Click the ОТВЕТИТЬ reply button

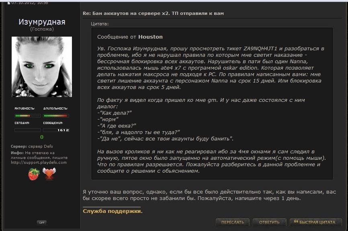tap(269, 222)
